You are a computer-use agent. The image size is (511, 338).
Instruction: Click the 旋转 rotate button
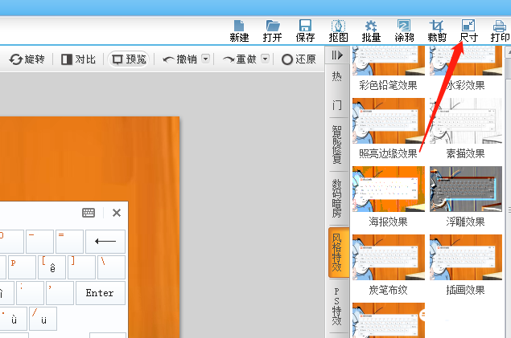[x=27, y=59]
